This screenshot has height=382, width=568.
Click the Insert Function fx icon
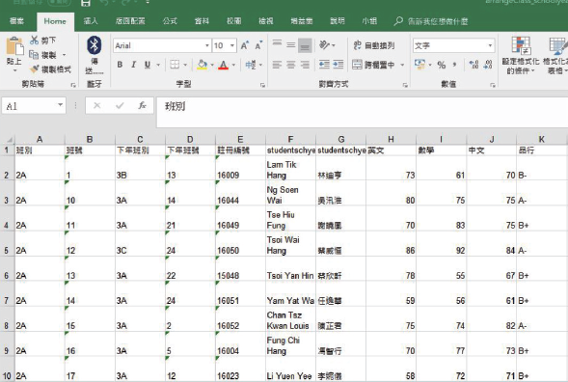(x=142, y=105)
